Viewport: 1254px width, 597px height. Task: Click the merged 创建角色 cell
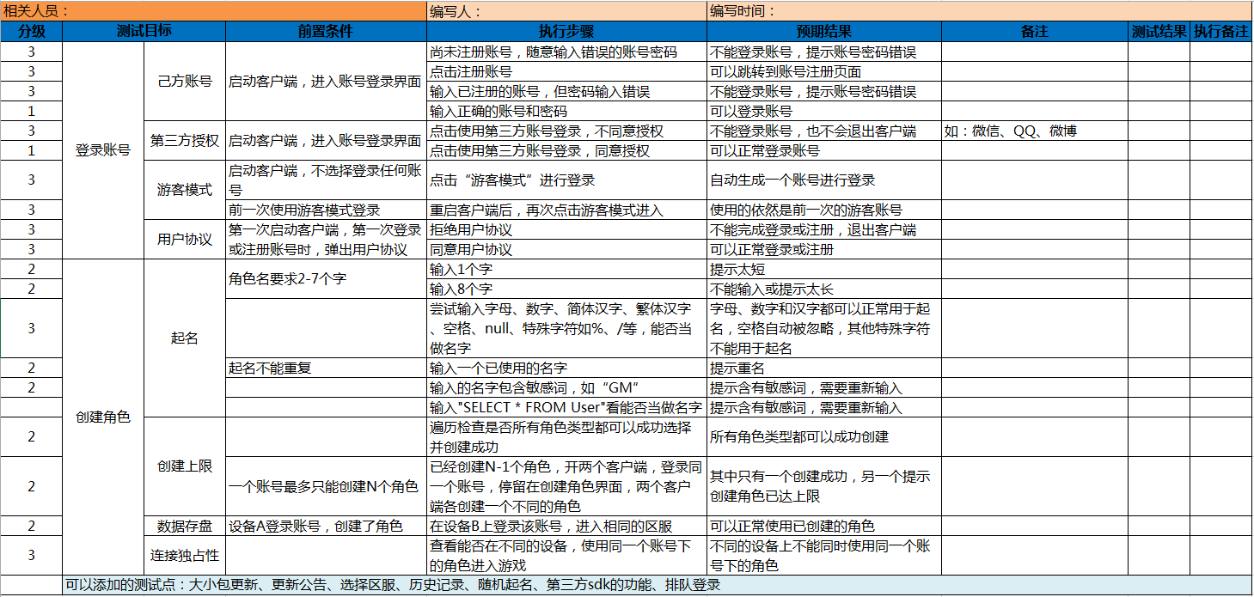[x=102, y=417]
